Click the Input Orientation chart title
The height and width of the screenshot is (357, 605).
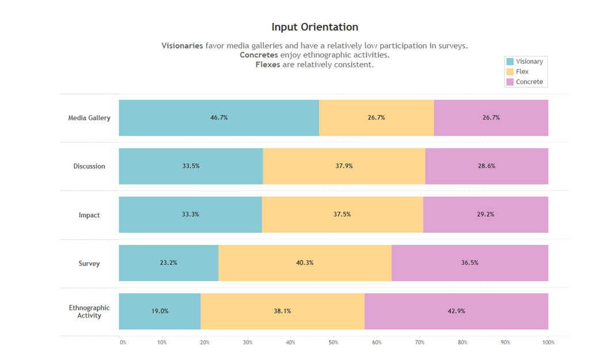tap(315, 27)
